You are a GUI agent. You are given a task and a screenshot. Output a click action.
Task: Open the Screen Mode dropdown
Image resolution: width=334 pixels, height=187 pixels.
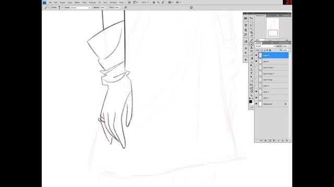(178, 2)
